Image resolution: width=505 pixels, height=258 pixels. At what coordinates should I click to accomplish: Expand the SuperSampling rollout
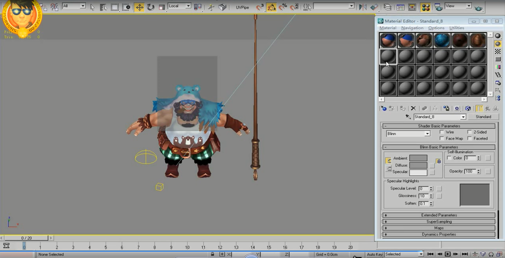tap(439, 222)
